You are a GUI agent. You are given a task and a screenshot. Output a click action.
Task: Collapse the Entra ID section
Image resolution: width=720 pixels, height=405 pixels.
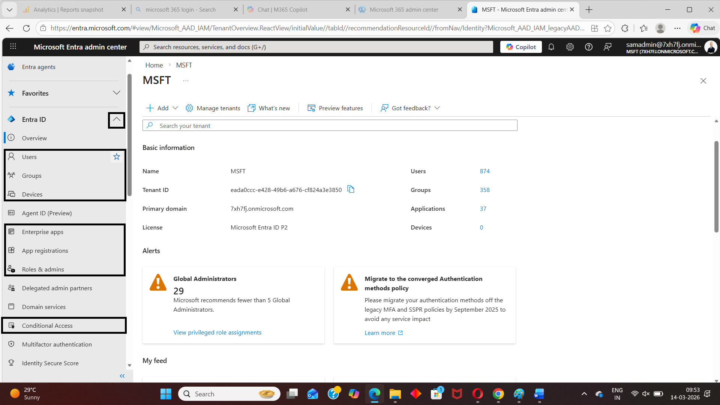[117, 120]
